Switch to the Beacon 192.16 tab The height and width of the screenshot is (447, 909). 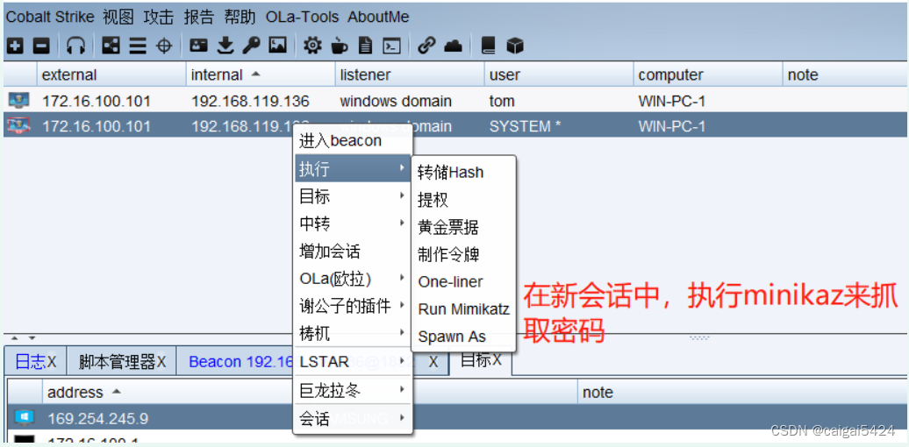(x=242, y=362)
